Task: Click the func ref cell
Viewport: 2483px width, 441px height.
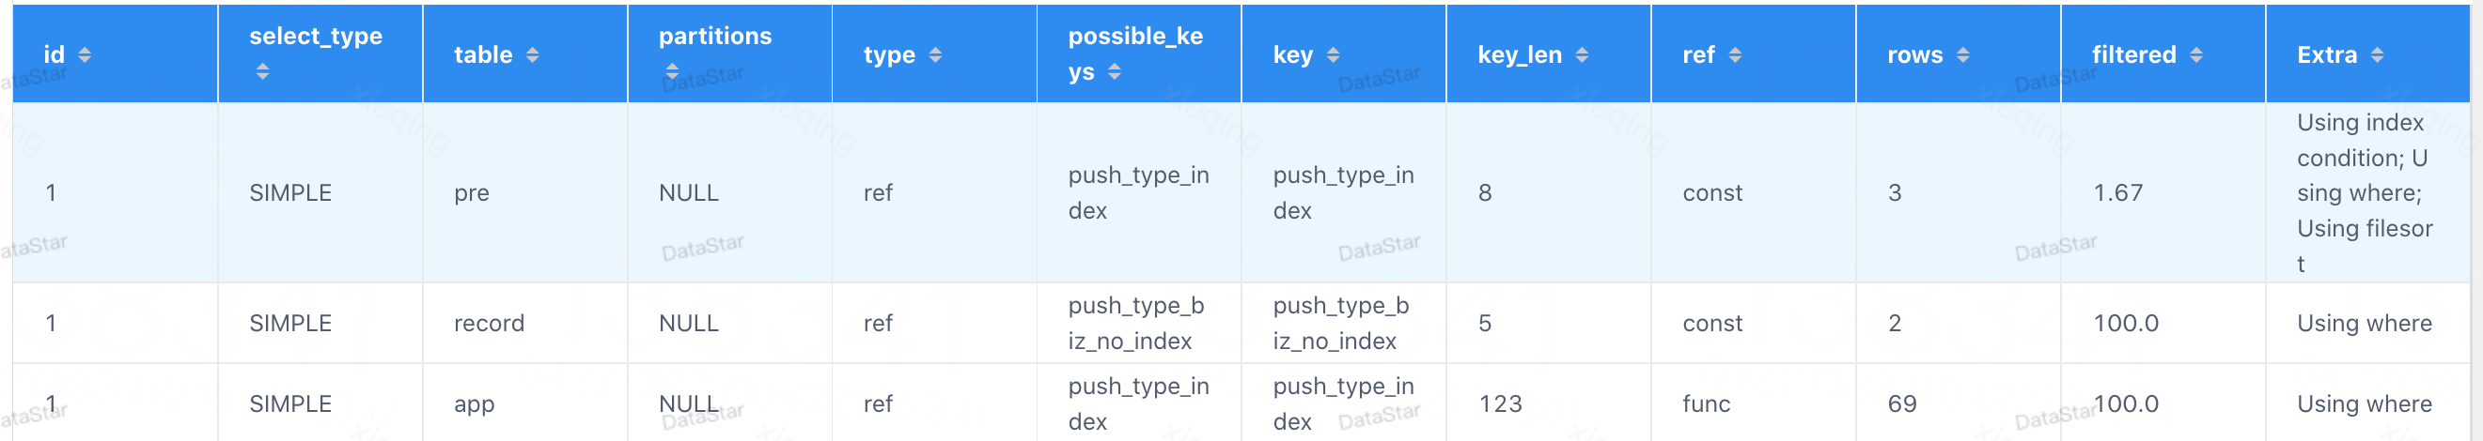Action: click(1706, 403)
